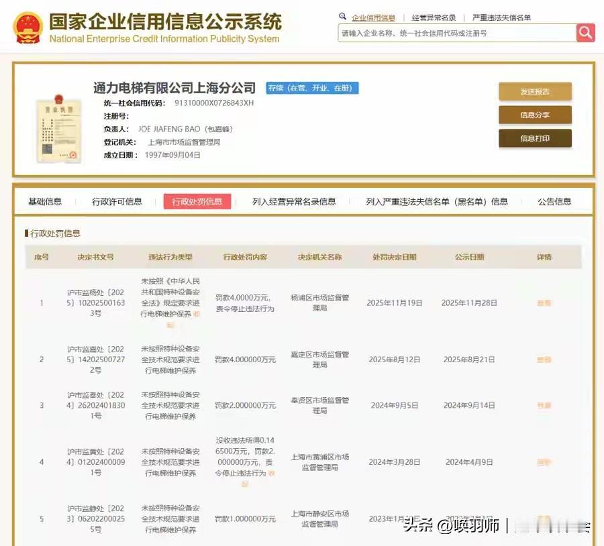Click the 详情 column header
This screenshot has width=604, height=546.
coord(544,257)
